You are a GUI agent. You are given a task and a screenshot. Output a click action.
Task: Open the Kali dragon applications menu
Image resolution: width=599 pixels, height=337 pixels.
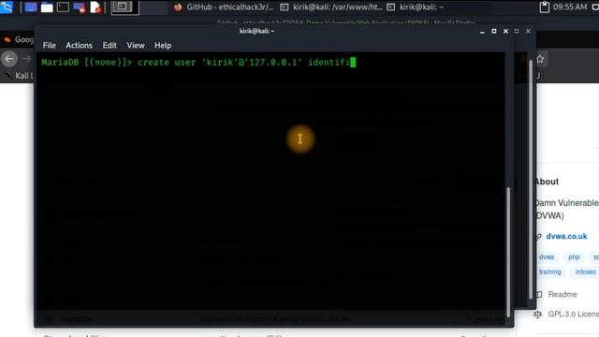(x=7, y=7)
